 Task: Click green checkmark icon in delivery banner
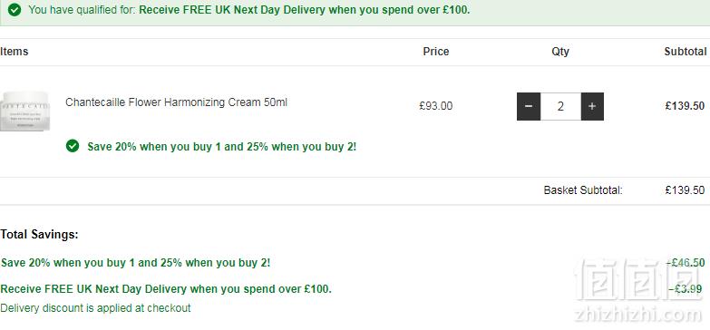click(15, 9)
